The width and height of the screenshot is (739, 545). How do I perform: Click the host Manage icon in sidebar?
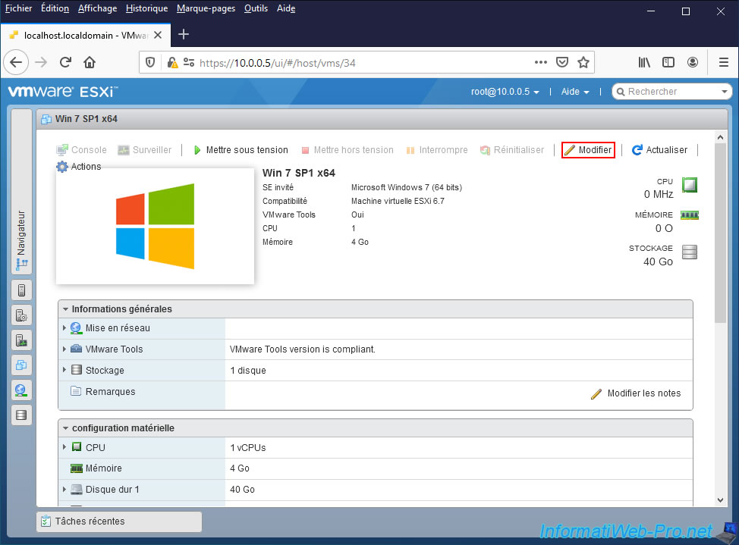click(x=21, y=315)
